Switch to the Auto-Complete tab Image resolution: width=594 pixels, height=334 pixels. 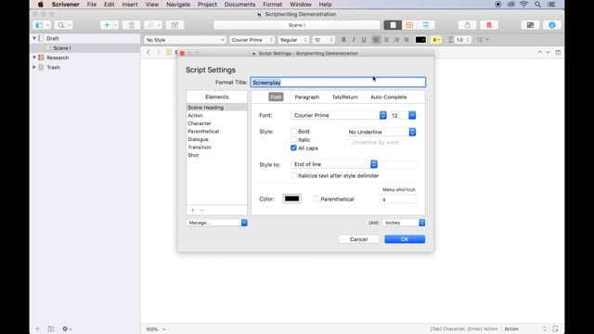(x=389, y=96)
